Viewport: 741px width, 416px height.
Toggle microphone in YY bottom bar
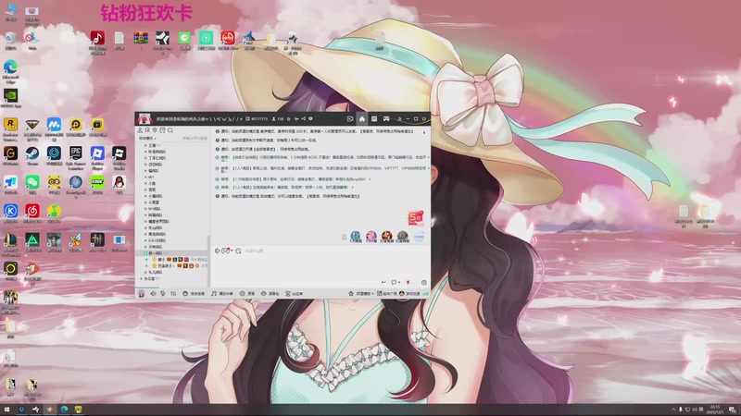[x=163, y=293]
